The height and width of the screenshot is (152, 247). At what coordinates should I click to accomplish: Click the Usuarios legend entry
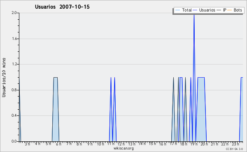[x=204, y=10]
